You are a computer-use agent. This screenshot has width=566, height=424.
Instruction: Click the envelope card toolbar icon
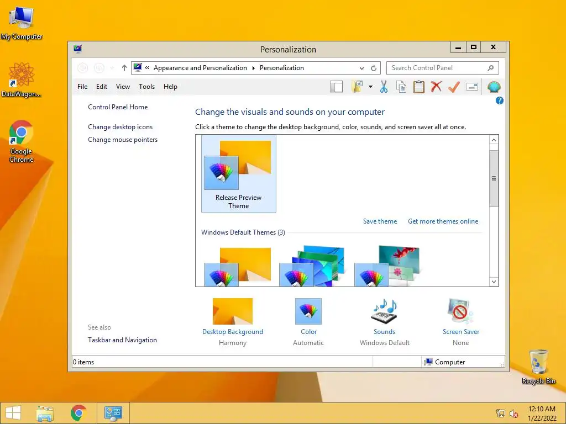[x=472, y=87]
